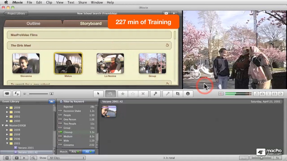Adjust the frames-per-thumbnail slider at bottom right
This screenshot has height=161, width=287.
tap(261, 158)
